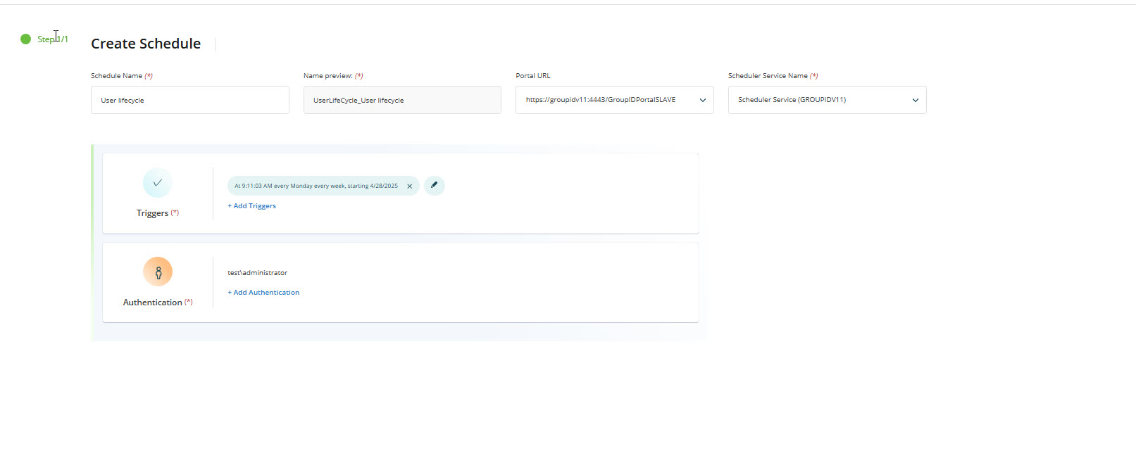The height and width of the screenshot is (465, 1136).
Task: Open the Portal URL dropdown
Action: tap(614, 100)
